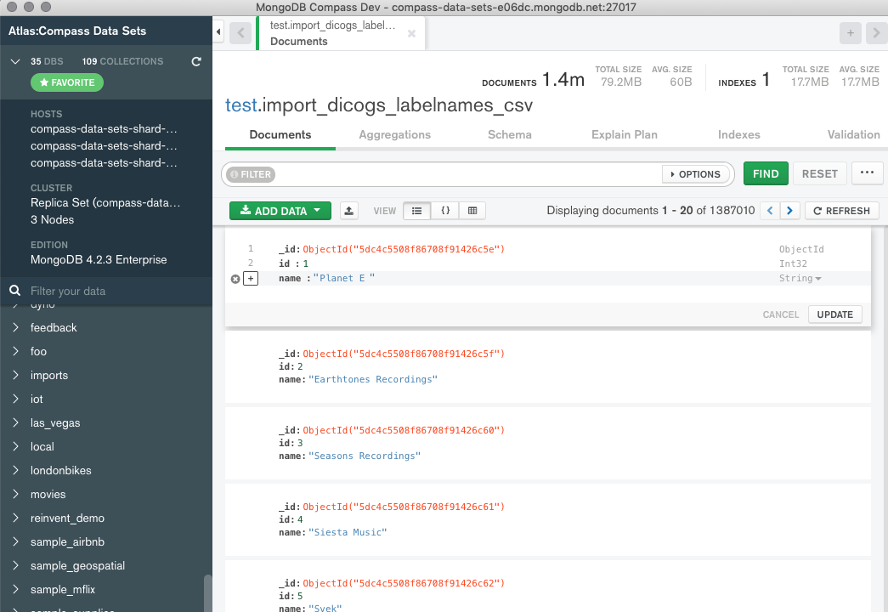Expand the las_vegas database
Viewport: 888px width, 612px height.
click(16, 422)
